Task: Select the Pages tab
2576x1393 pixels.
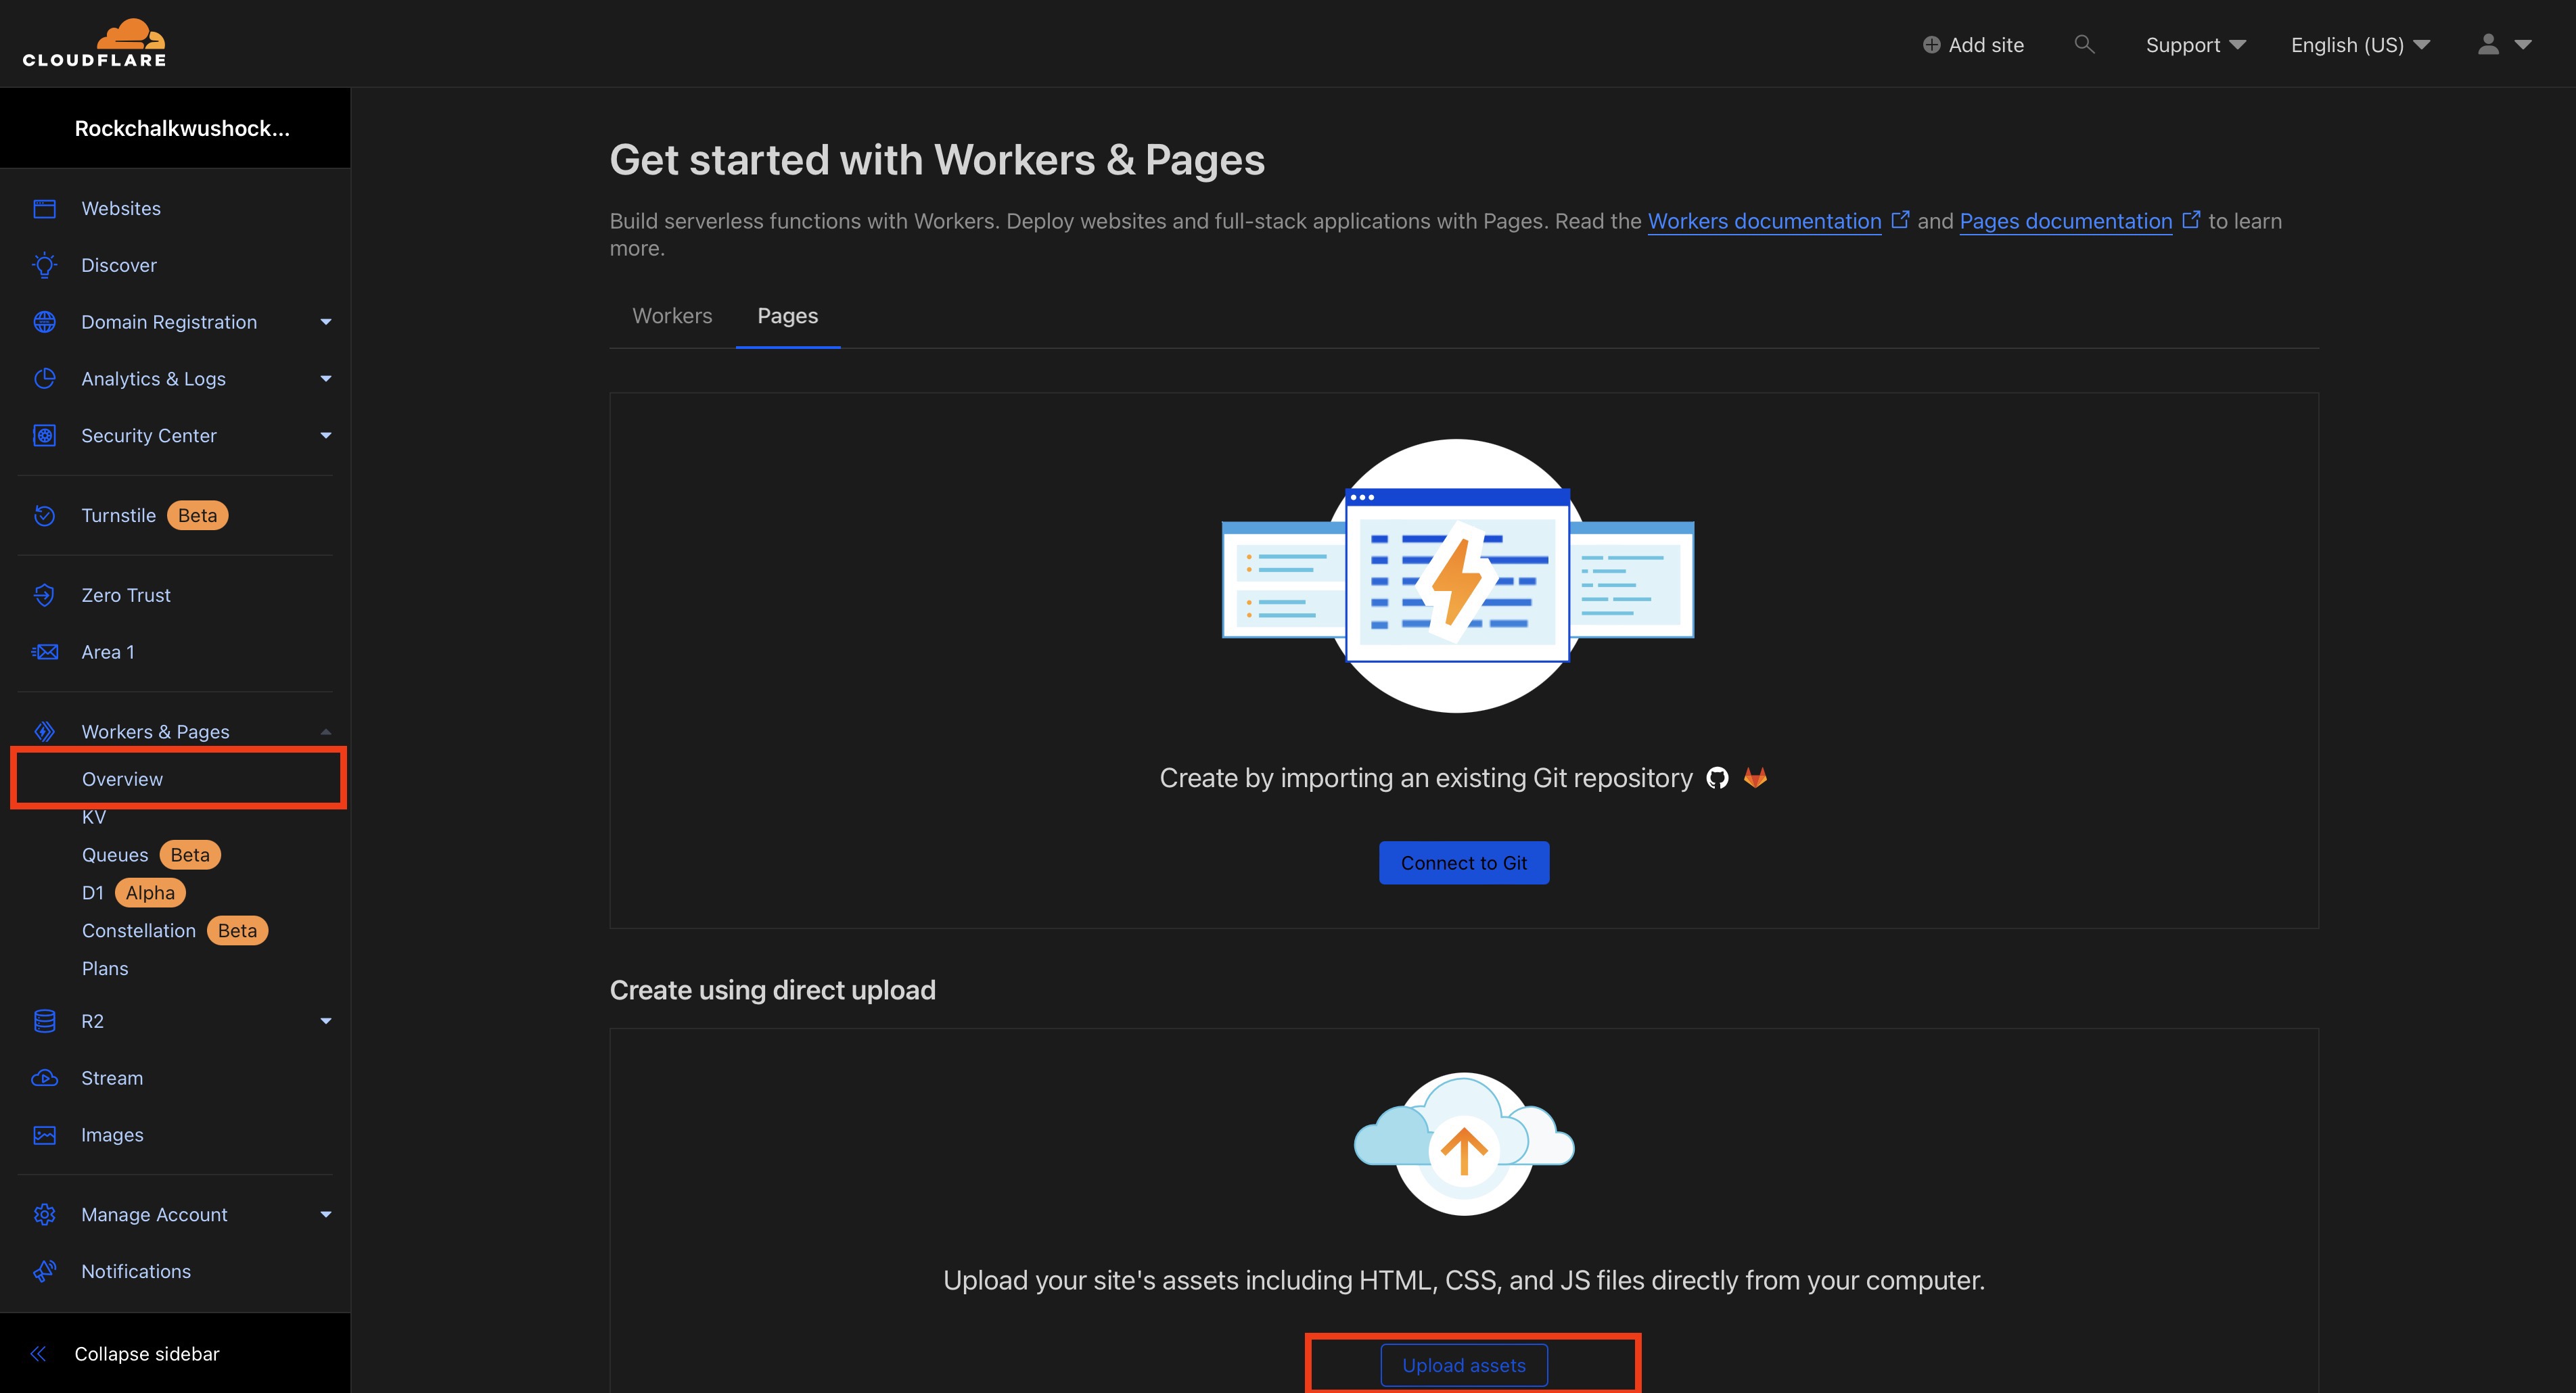Action: pos(787,314)
